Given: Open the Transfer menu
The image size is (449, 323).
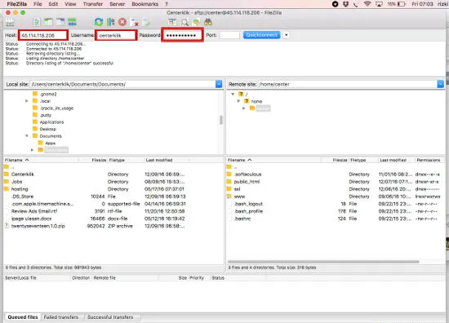Looking at the screenshot, I should [x=93, y=4].
